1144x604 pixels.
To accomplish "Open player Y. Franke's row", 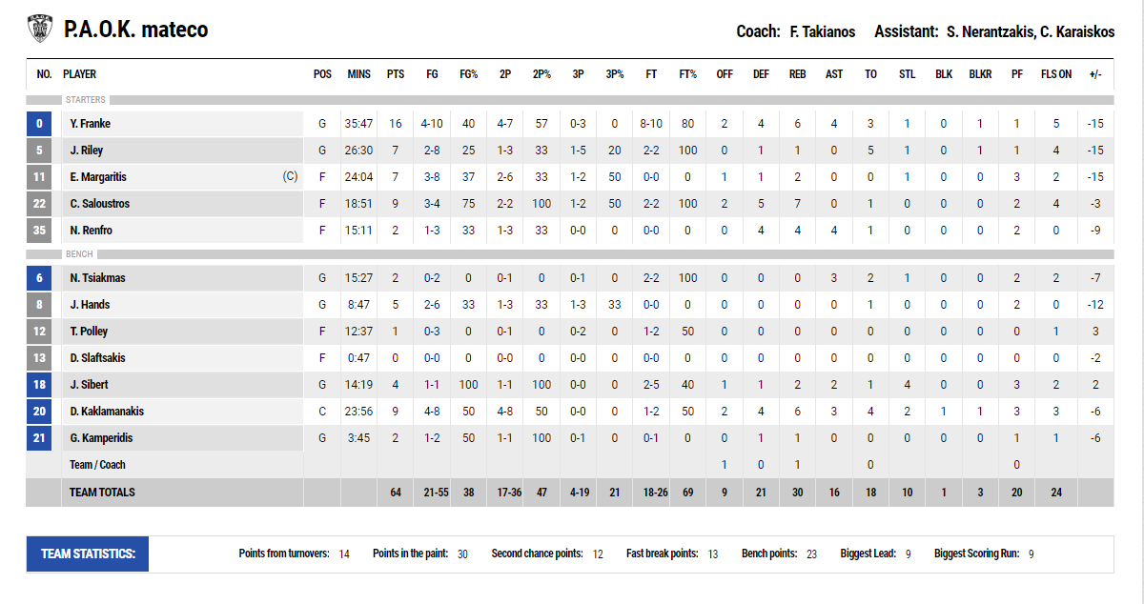I will pos(570,124).
